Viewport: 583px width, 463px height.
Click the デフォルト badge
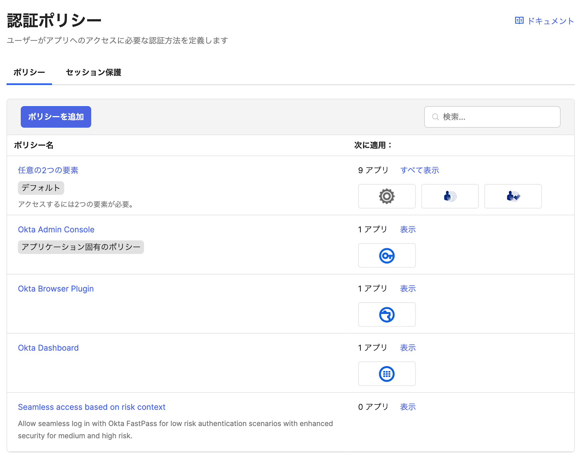41,188
